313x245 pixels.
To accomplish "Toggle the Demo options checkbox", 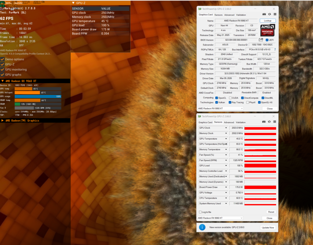I will pyautogui.click(x=2, y=59).
